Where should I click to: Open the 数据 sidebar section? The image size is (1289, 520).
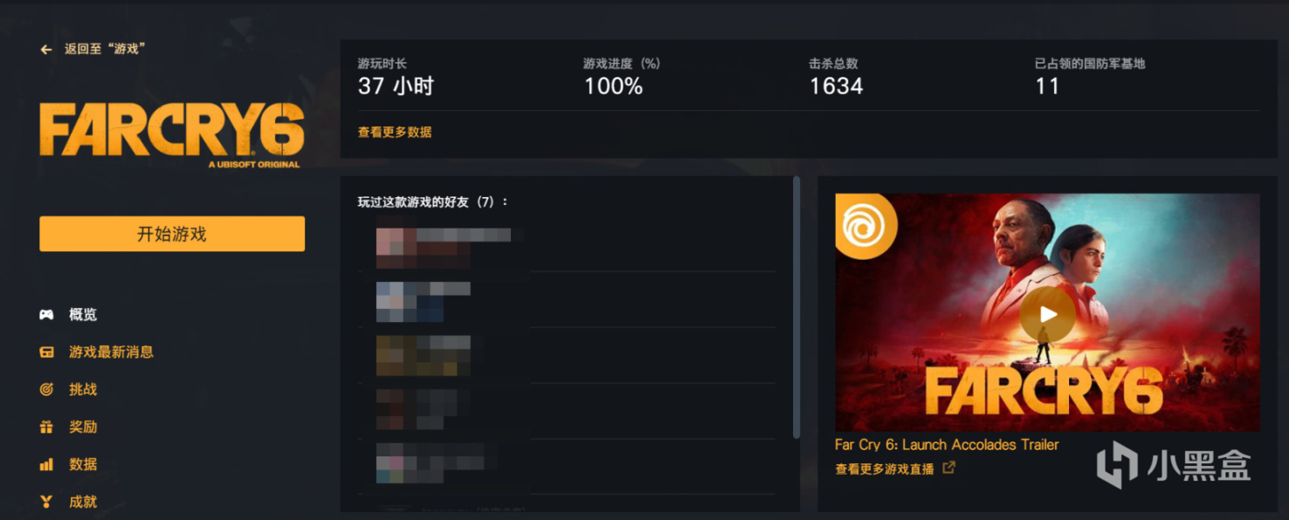[x=83, y=465]
